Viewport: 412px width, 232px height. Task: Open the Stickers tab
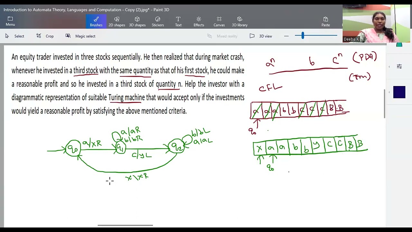158,22
